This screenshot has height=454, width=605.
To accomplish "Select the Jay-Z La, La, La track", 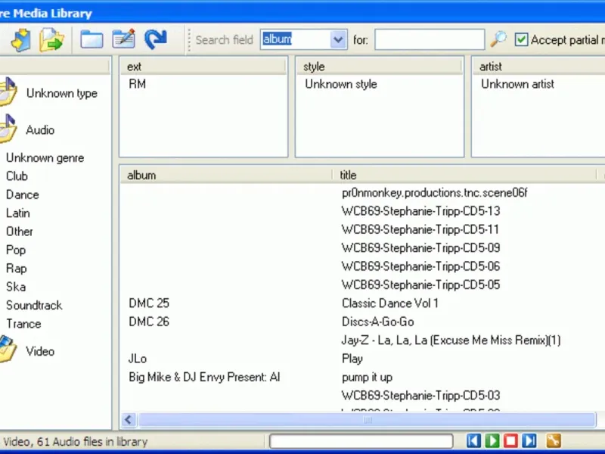I will [x=451, y=340].
